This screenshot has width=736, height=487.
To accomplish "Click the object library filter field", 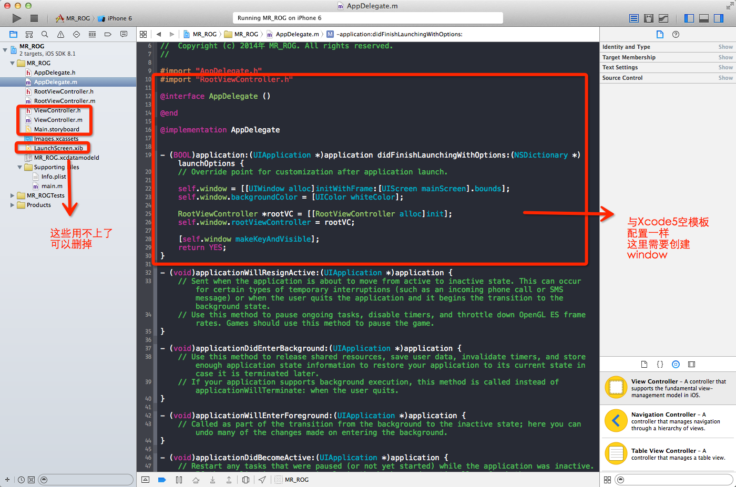I will point(674,480).
